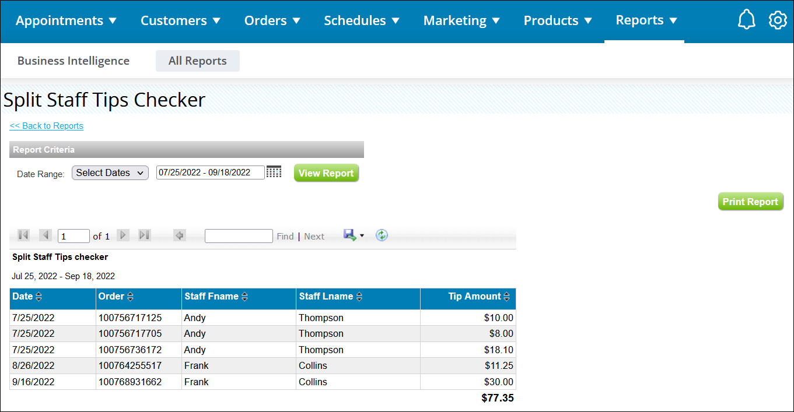Expand the Marketing menu

(x=461, y=21)
